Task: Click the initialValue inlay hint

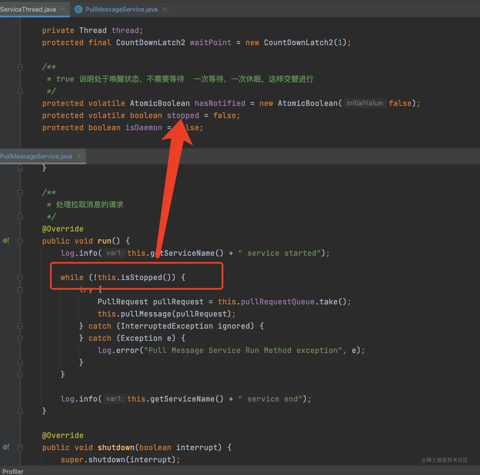Action: click(x=365, y=103)
